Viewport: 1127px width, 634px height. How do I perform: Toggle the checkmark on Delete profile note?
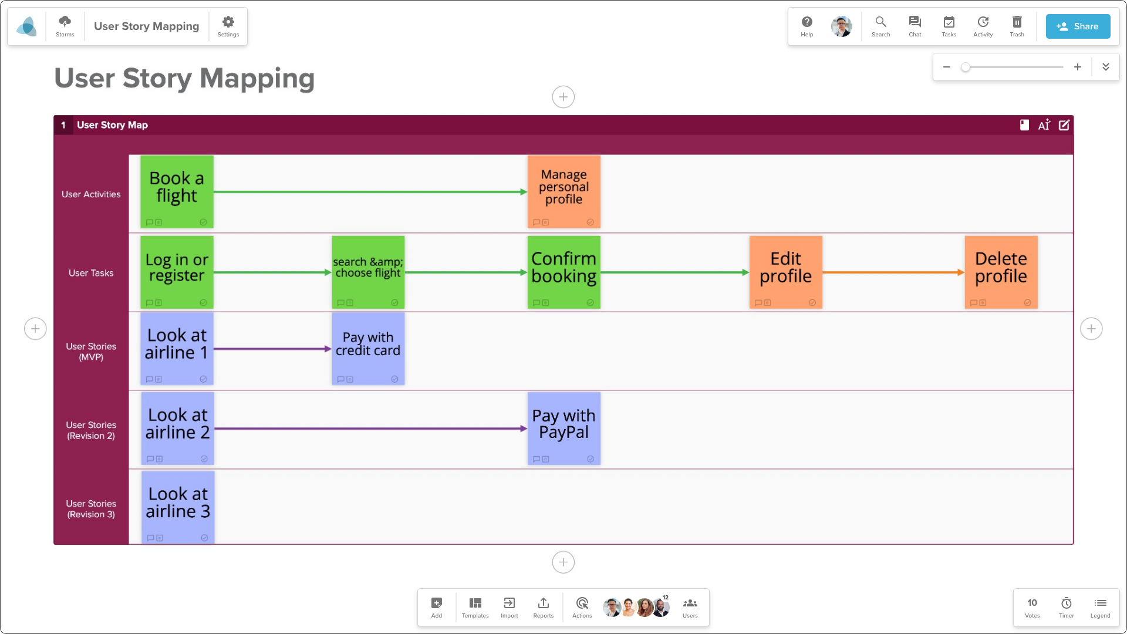point(1028,303)
